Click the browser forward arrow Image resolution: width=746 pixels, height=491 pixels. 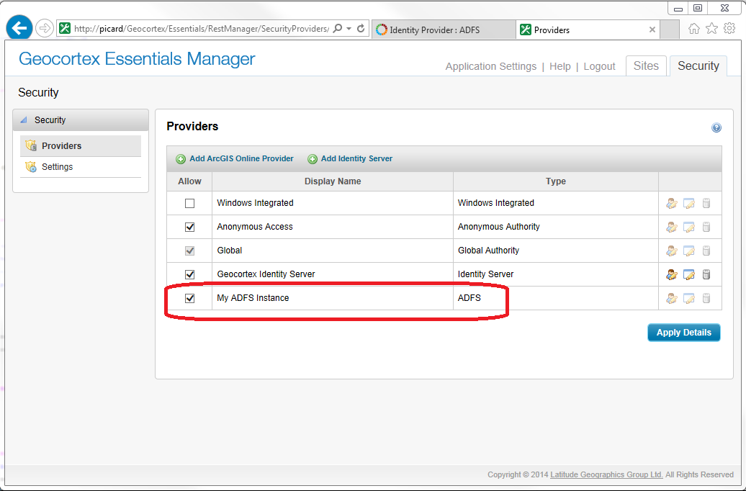coord(44,29)
